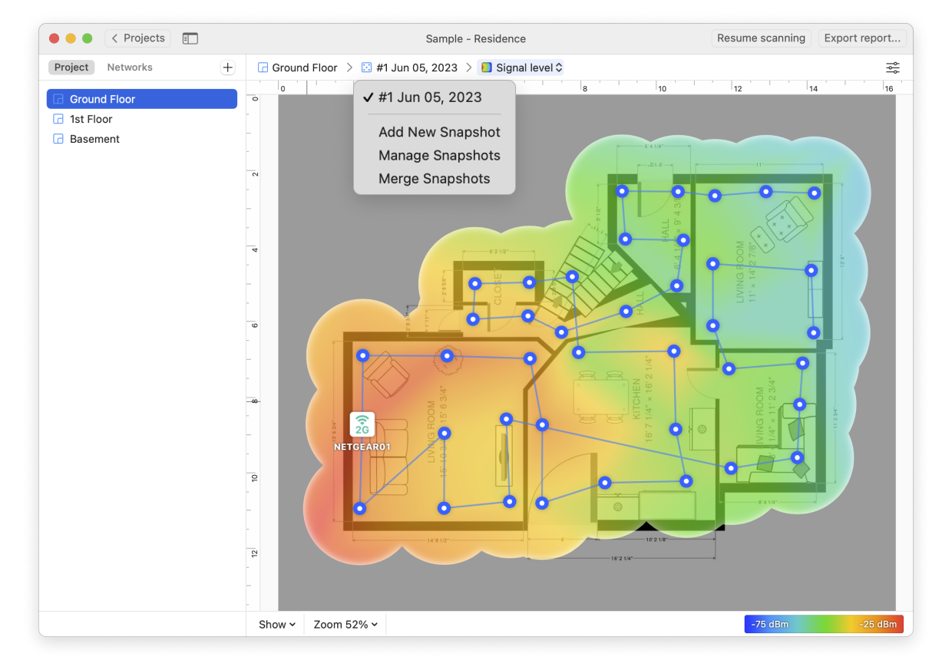Click the NETGEAR01 label on the map
952x660 pixels.
click(x=362, y=446)
